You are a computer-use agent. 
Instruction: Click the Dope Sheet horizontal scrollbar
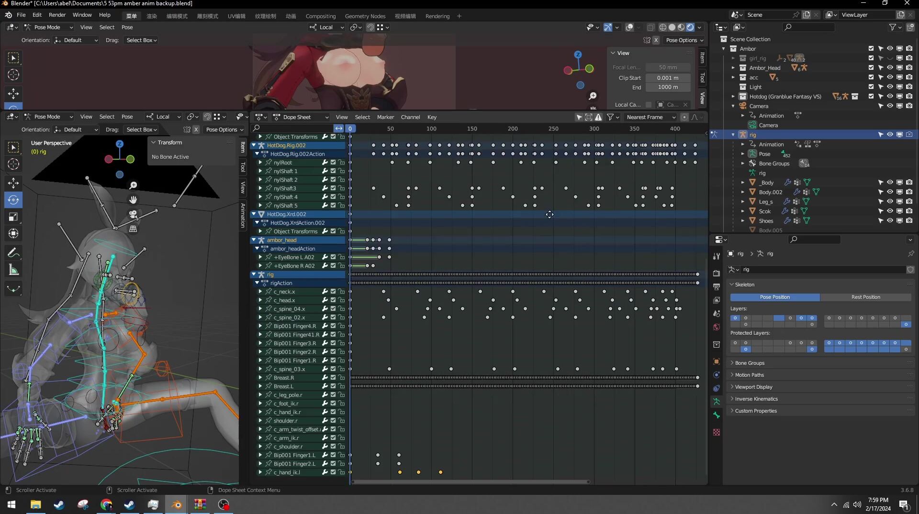pyautogui.click(x=471, y=481)
